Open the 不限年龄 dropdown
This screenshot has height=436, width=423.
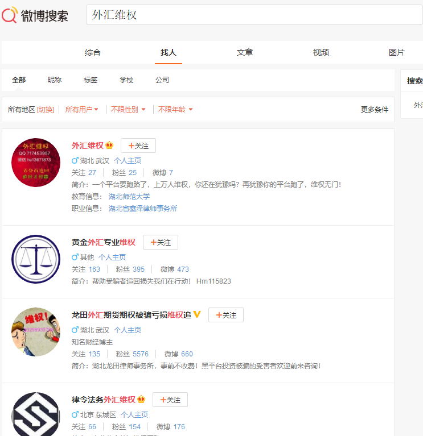point(175,110)
